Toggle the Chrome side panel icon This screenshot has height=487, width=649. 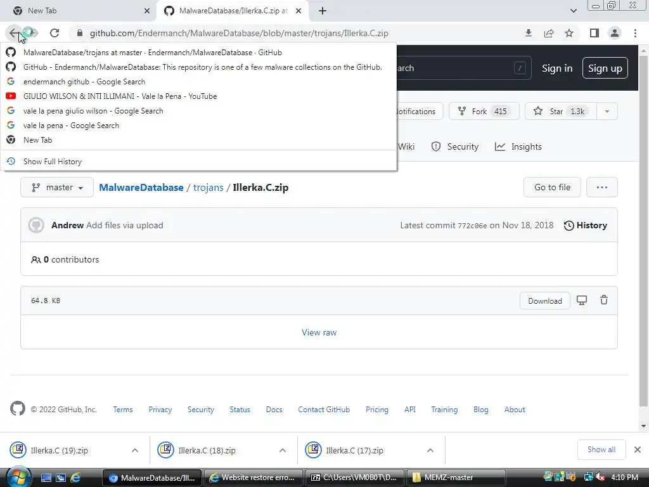pos(594,33)
